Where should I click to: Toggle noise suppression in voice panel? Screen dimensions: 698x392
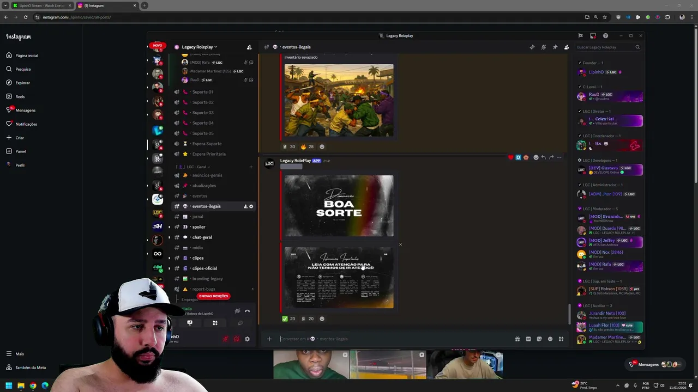pos(237,311)
